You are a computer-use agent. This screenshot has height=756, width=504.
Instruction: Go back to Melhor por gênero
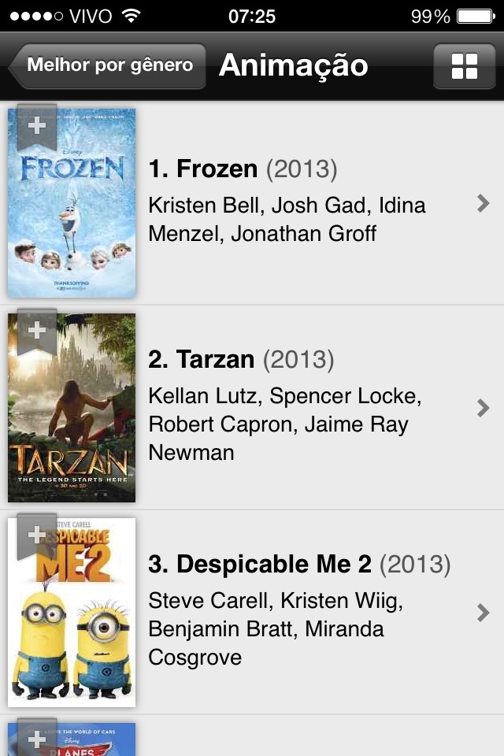coord(109,65)
